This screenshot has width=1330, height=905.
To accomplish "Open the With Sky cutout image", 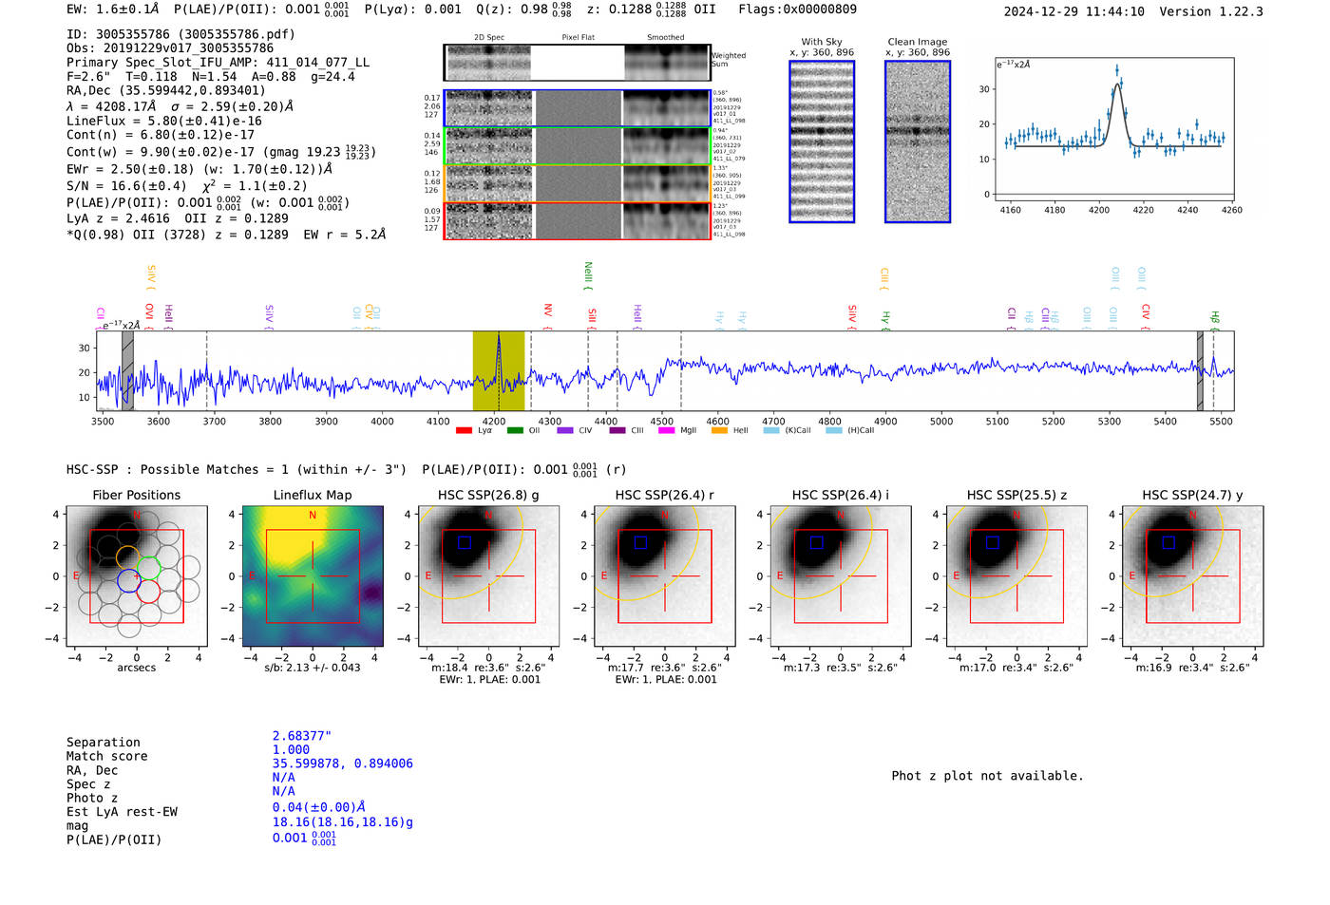I will pos(822,141).
